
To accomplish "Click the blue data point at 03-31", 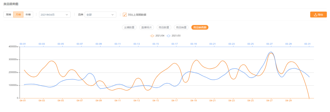I will pos(309,77).
